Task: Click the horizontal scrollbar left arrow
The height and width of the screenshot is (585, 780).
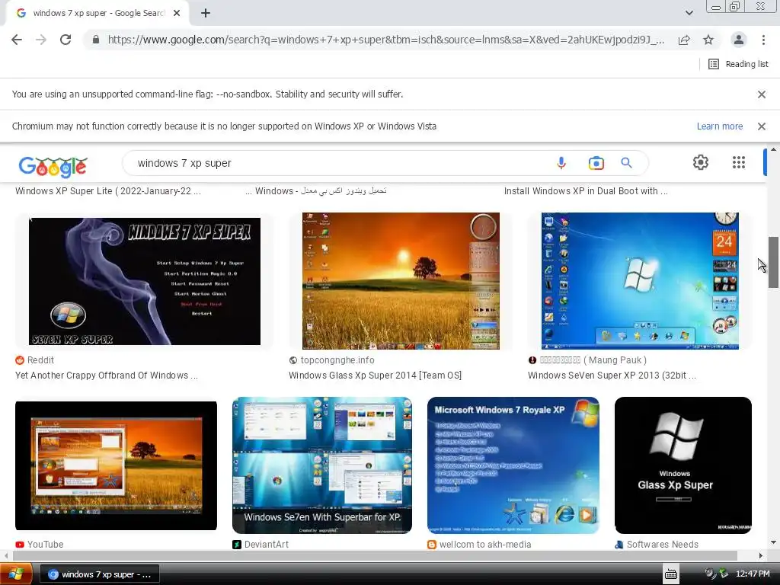Action: point(6,555)
